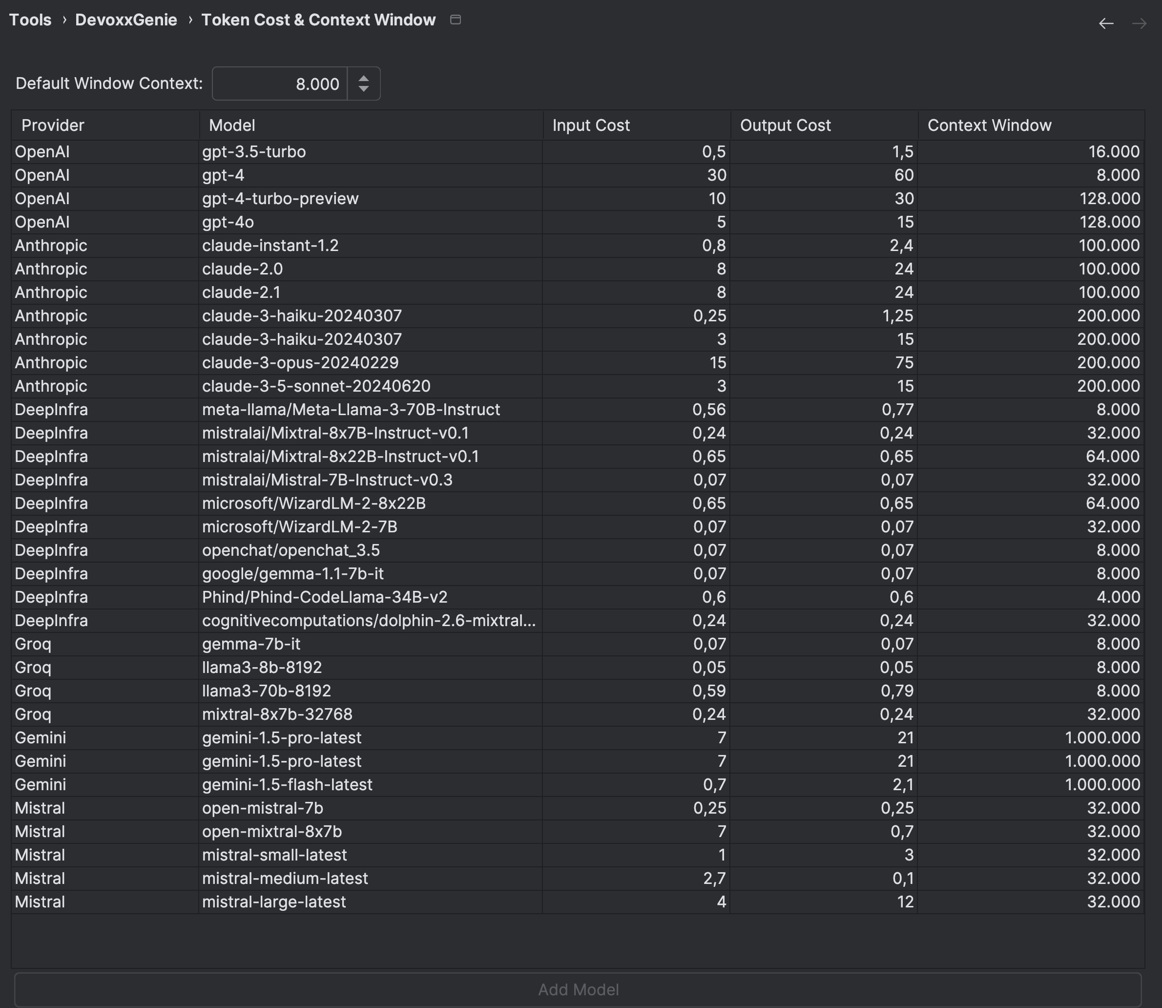1162x1008 pixels.
Task: Decrease Default Window Context with down arrow
Action: click(x=364, y=89)
